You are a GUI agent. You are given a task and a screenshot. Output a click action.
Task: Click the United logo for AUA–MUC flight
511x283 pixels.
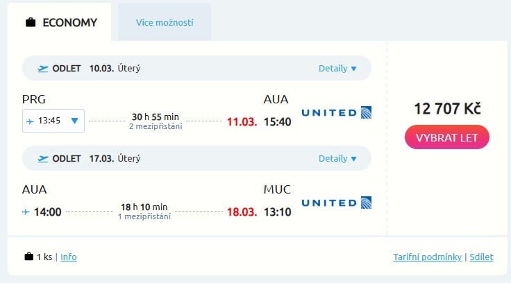click(337, 203)
